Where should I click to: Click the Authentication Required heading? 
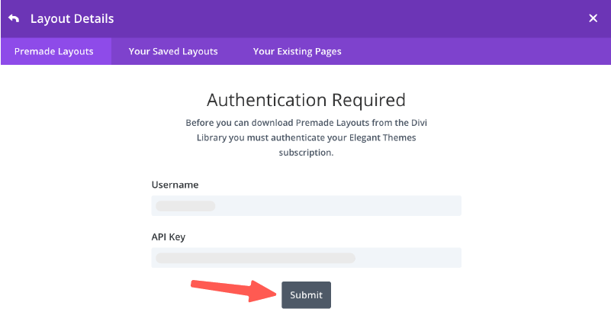point(306,100)
